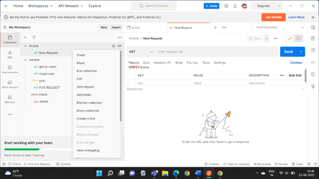Viewport: 319px width, 179px height.
Task: Open the environment quick look icon
Action: coord(313,28)
